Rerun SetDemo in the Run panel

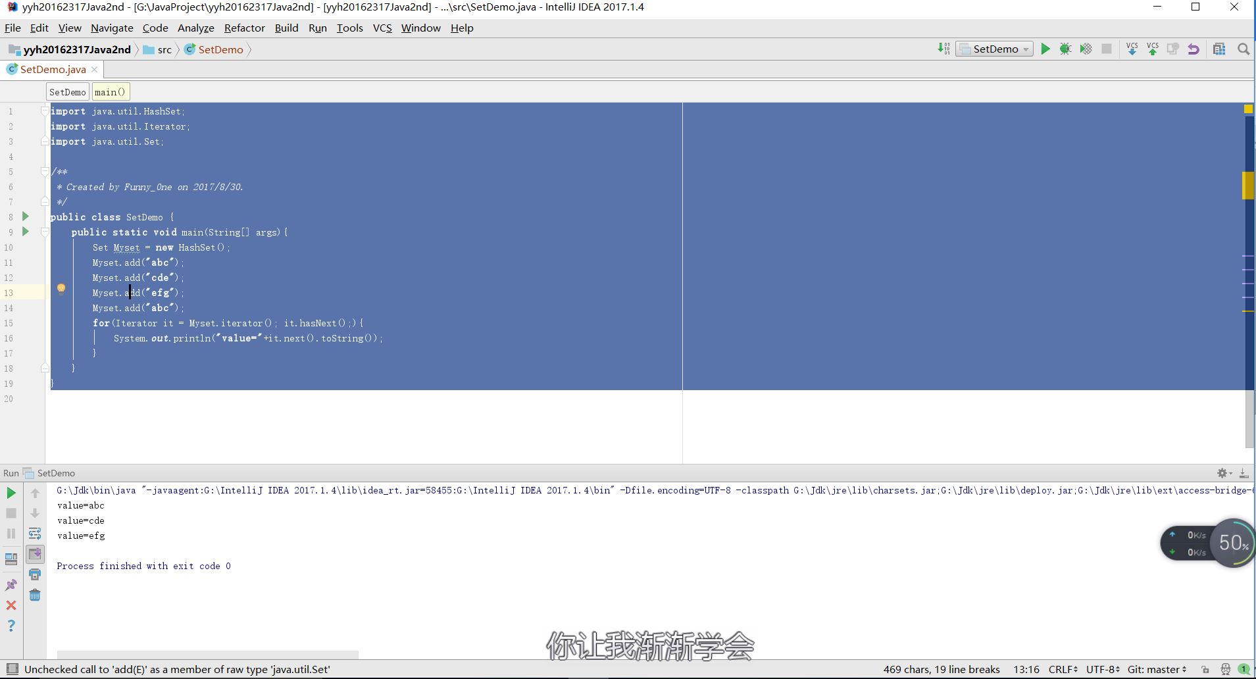click(x=11, y=493)
